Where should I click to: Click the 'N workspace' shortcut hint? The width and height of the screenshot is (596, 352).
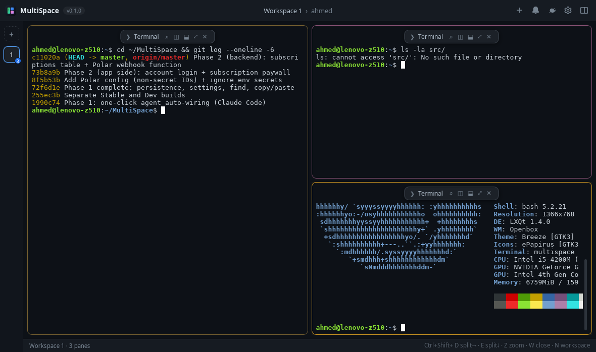[572, 345]
